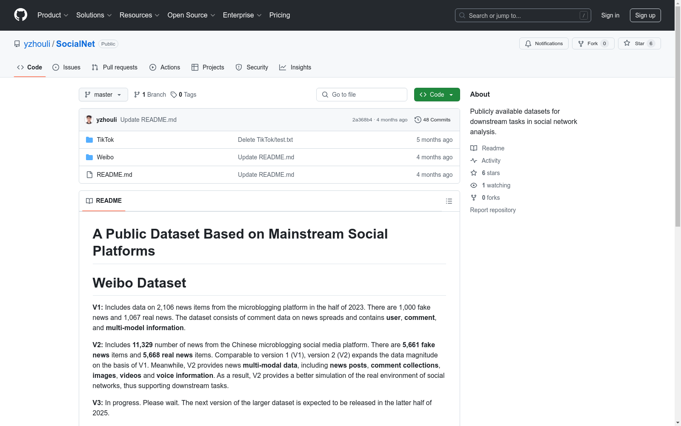Click the branch icon next to 1 Branch
Image resolution: width=681 pixels, height=426 pixels.
137,95
